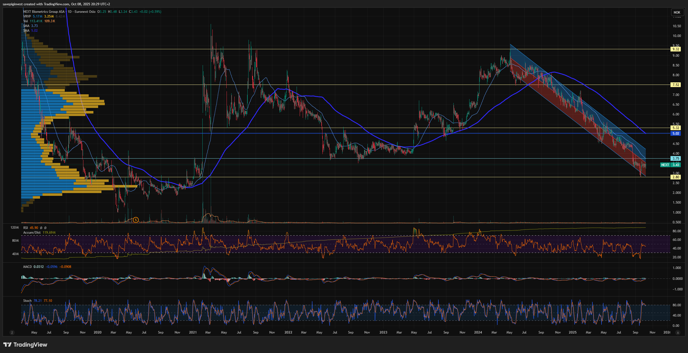Click the 'Z' timezone button on time axis
Screen dimensions: 688x353
12,332
